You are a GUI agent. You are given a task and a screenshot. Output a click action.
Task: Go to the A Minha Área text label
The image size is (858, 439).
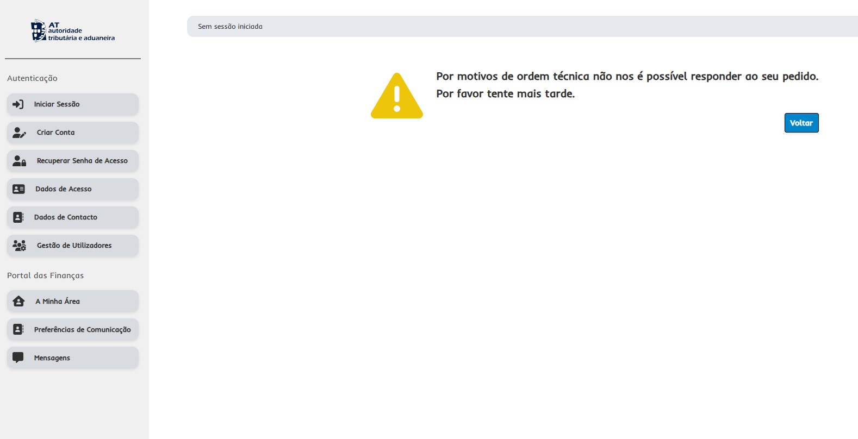[x=58, y=302]
